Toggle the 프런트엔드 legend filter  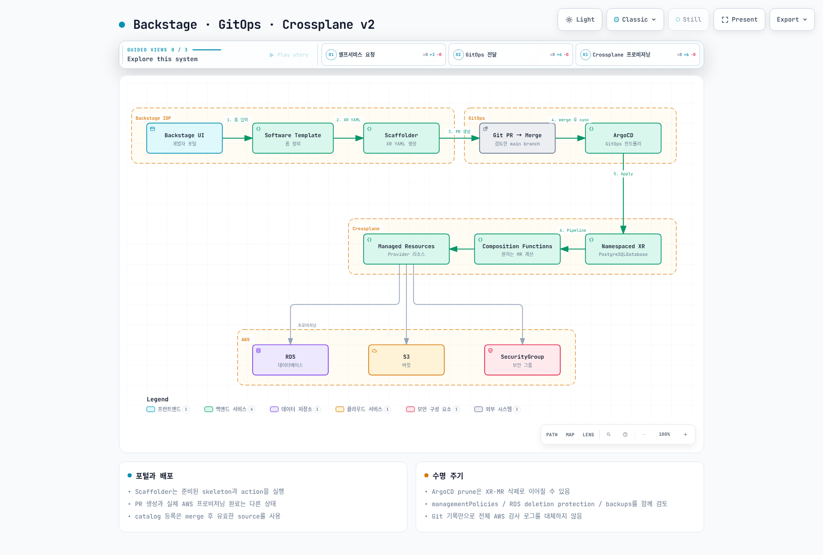point(168,410)
